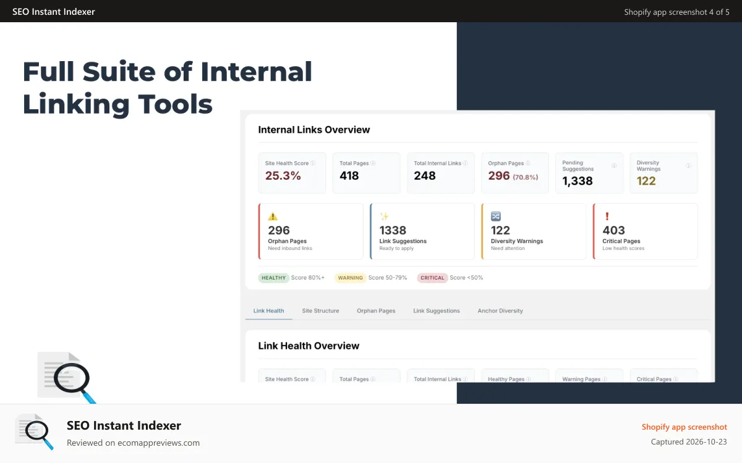Viewport: 742px width, 463px height.
Task: Open the 403 Critical Pages card
Action: point(645,231)
